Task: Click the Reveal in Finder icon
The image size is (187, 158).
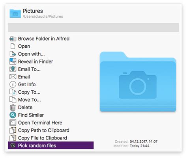Action: coord(13,61)
